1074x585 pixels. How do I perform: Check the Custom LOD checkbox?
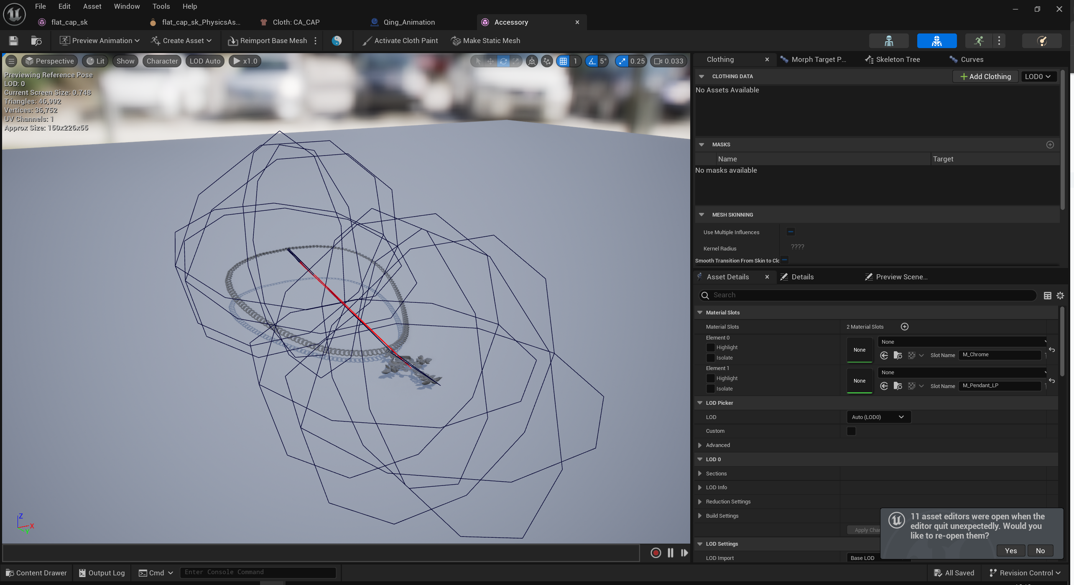[851, 431]
